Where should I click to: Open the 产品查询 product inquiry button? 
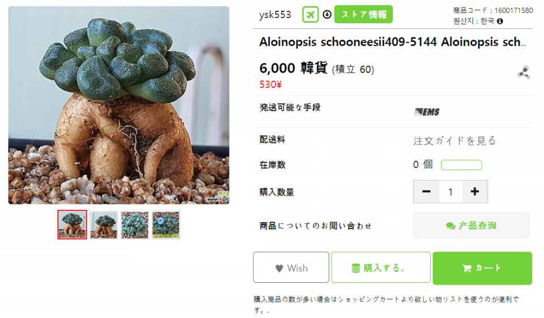tap(471, 226)
